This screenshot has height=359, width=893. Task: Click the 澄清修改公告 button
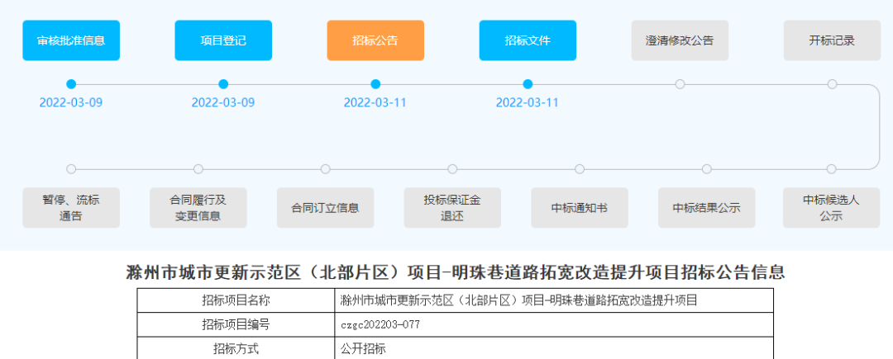(x=680, y=40)
